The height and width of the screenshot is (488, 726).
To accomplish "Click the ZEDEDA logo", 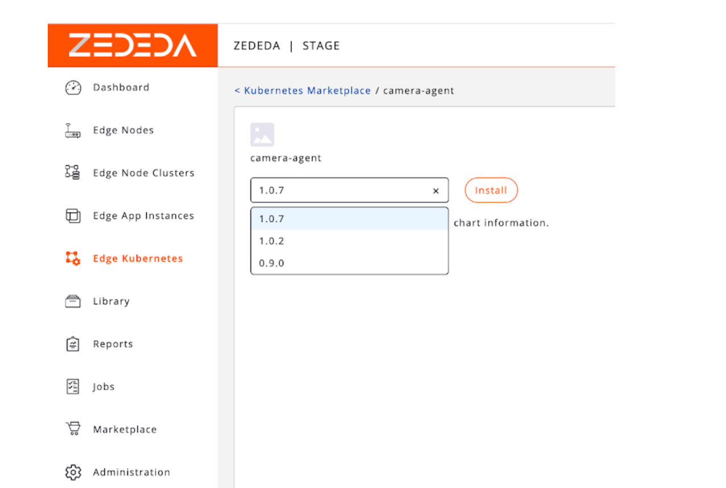I will [133, 45].
